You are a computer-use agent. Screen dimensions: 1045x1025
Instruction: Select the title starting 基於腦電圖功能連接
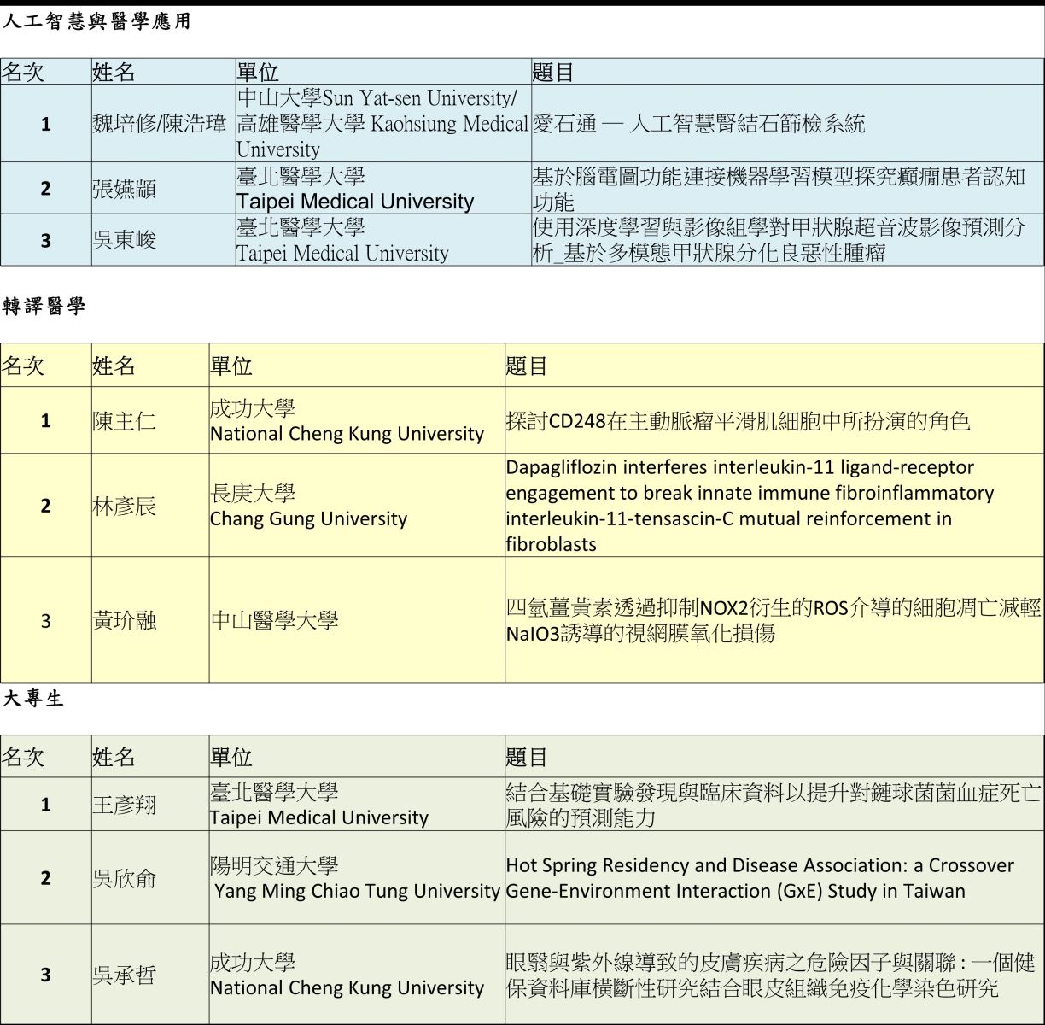point(779,189)
